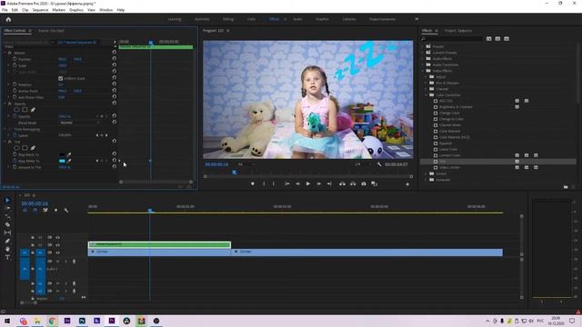Click the rectangle mask tool under Opacity
582x327 pixels.
(x=25, y=110)
